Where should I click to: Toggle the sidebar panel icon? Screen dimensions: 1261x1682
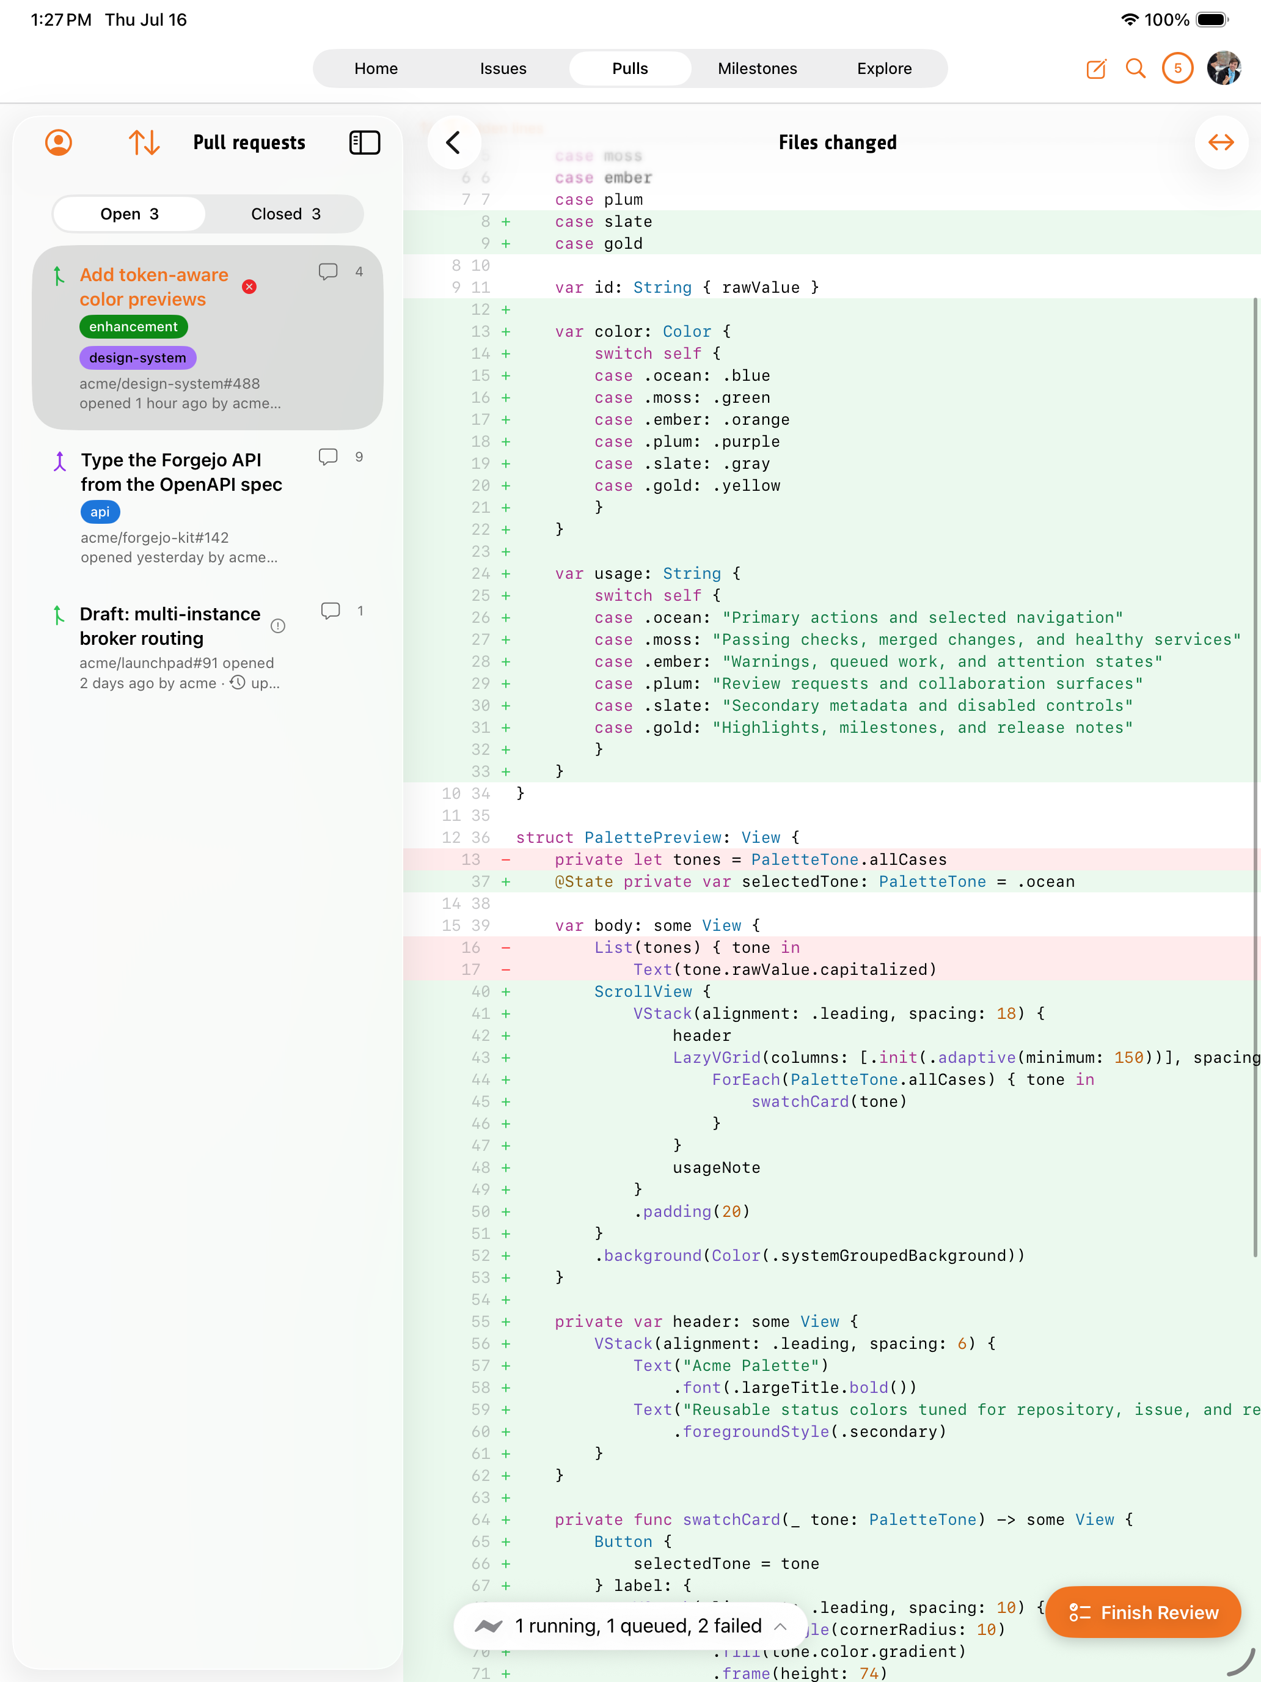pyautogui.click(x=365, y=142)
